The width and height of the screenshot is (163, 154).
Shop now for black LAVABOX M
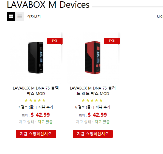coord(36,134)
